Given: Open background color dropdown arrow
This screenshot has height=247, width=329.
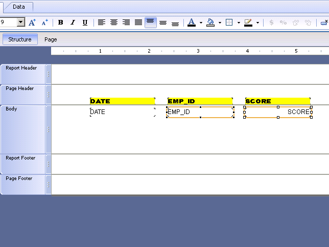Looking at the screenshot, I should click(x=220, y=23).
